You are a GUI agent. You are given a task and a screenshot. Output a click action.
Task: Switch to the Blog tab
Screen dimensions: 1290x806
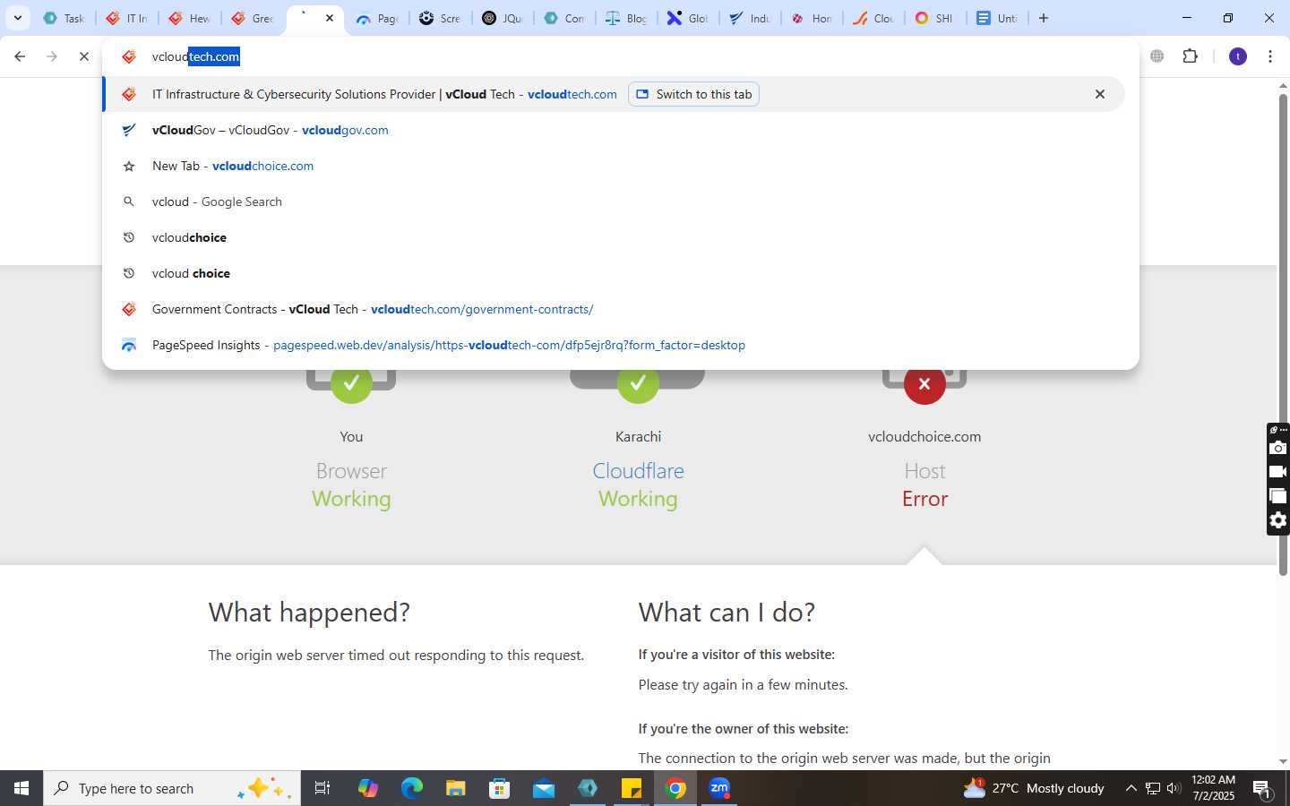(x=626, y=18)
